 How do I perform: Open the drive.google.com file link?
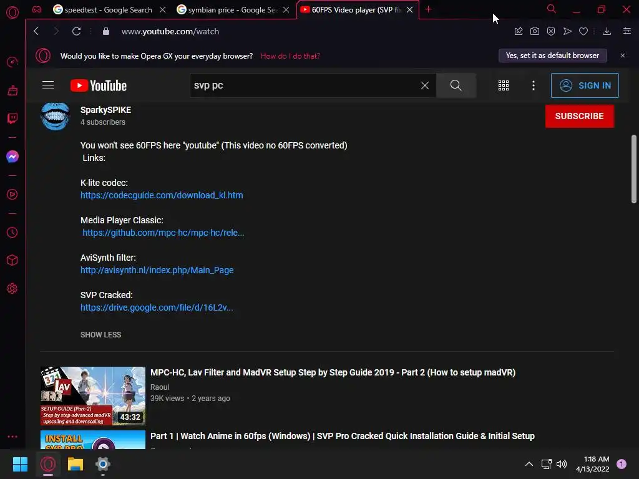coord(157,307)
